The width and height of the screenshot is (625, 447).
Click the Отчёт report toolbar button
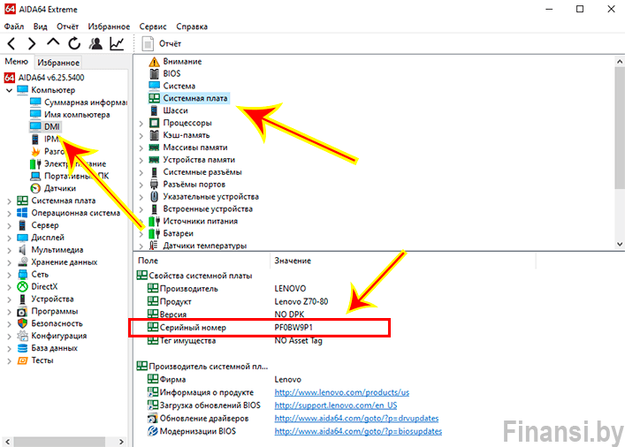pos(162,43)
